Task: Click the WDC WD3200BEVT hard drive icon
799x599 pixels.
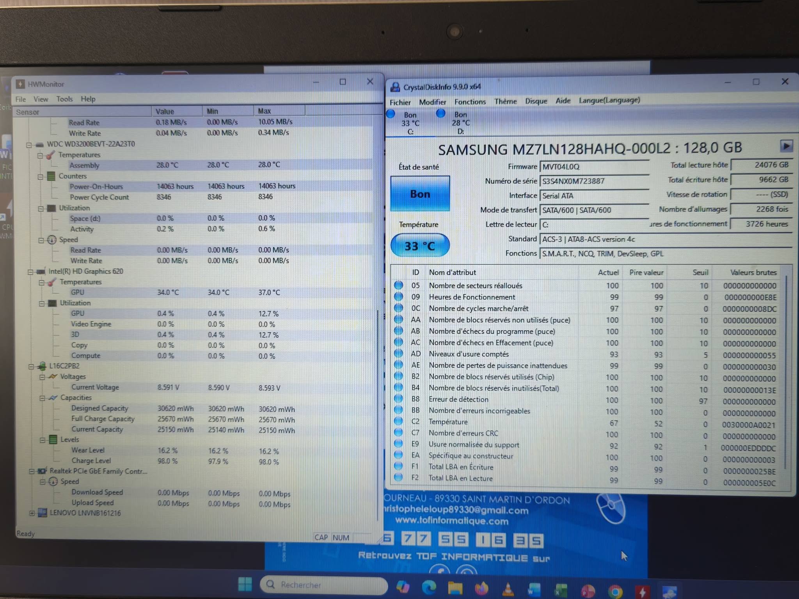Action: [x=39, y=144]
